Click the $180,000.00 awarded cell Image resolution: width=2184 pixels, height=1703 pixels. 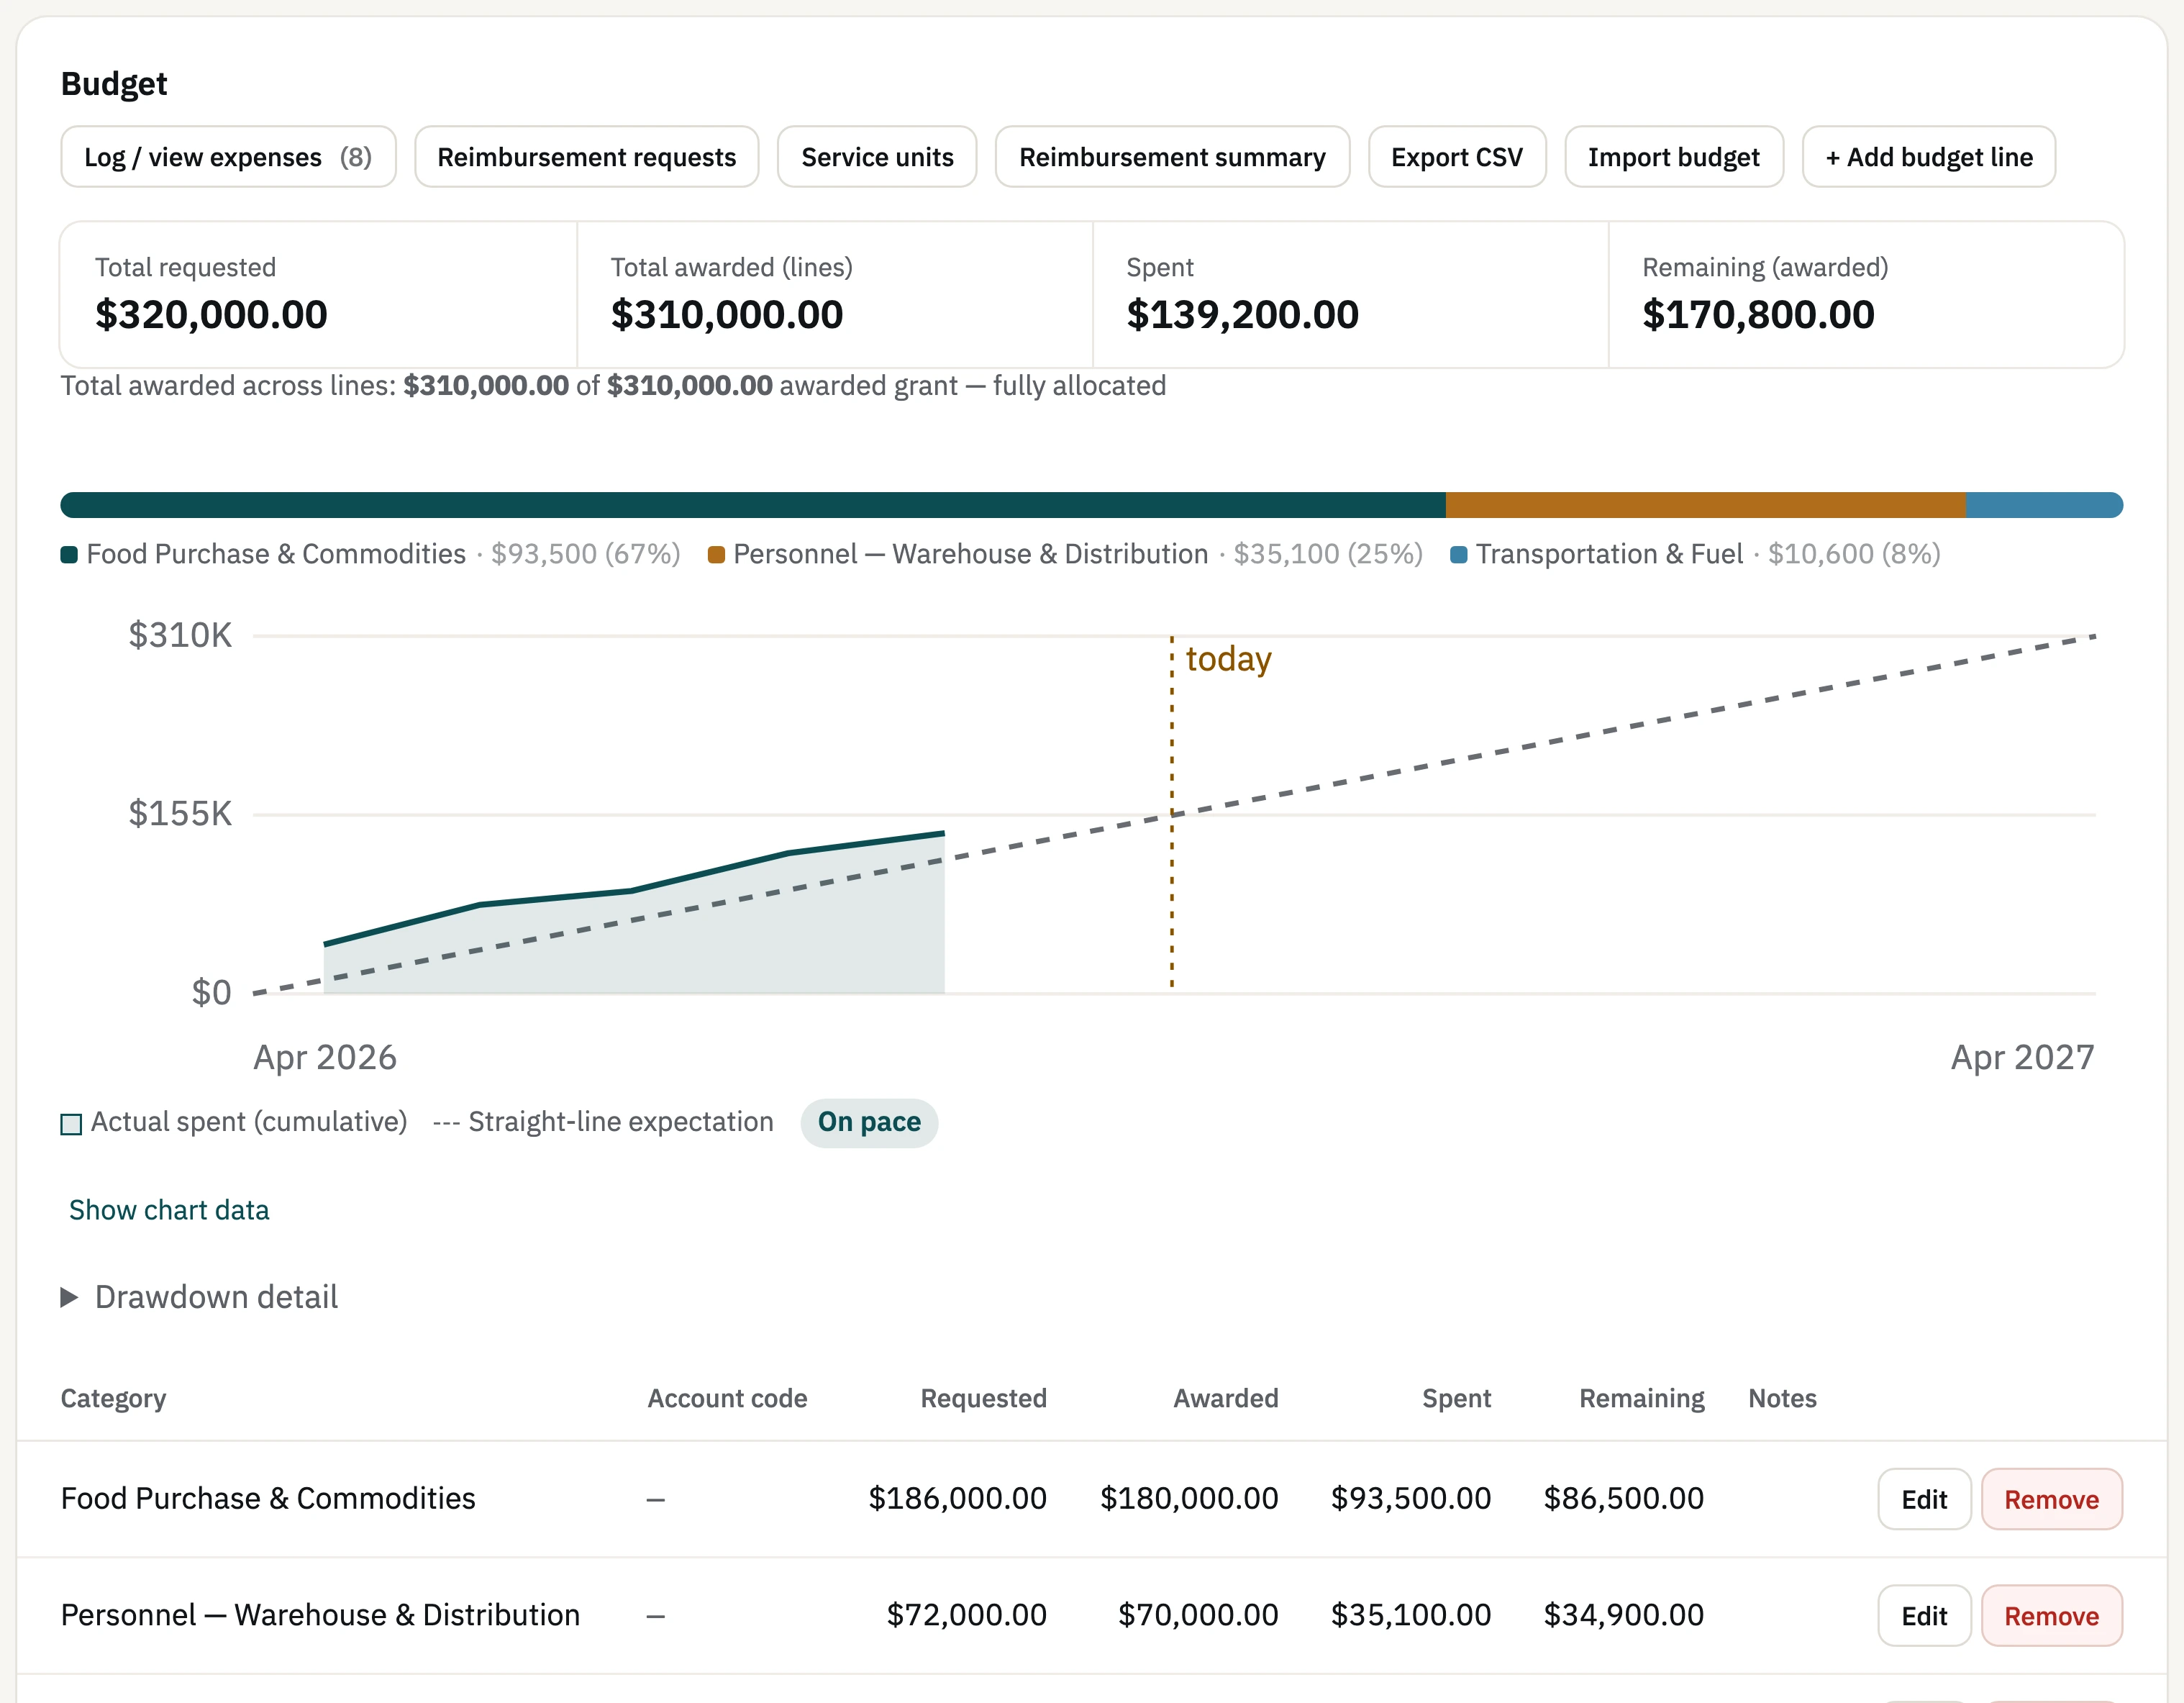[1189, 1498]
